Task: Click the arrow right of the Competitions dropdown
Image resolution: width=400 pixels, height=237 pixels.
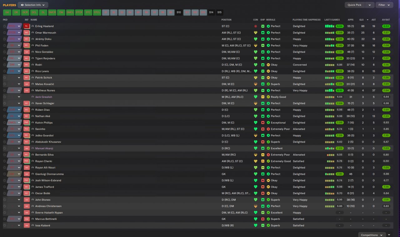Action: tap(389, 235)
